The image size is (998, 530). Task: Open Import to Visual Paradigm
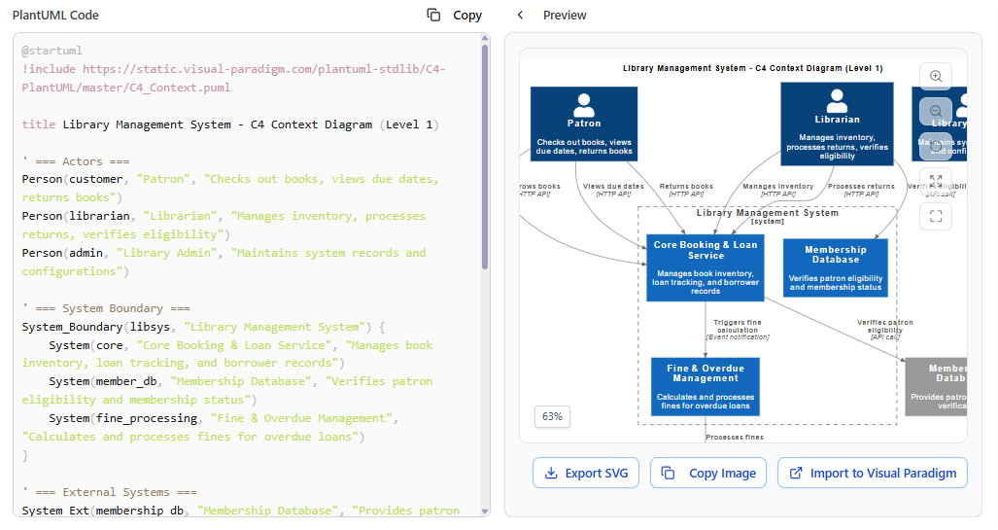coord(873,473)
